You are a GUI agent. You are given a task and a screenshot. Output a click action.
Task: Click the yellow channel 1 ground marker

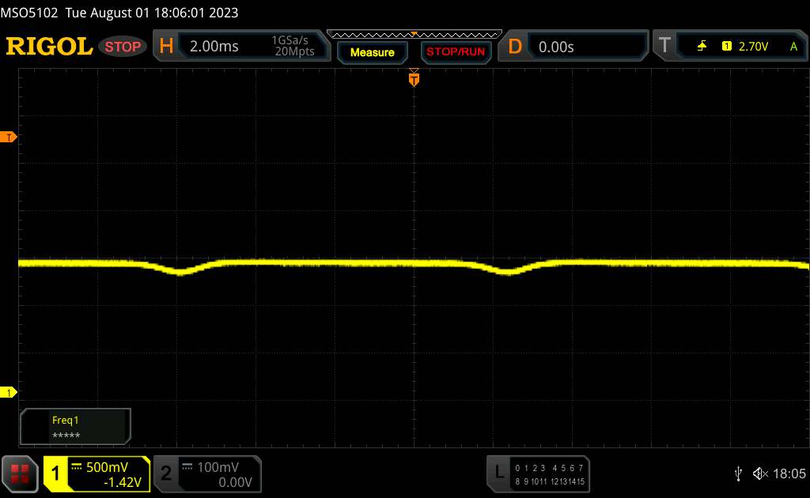tap(10, 393)
